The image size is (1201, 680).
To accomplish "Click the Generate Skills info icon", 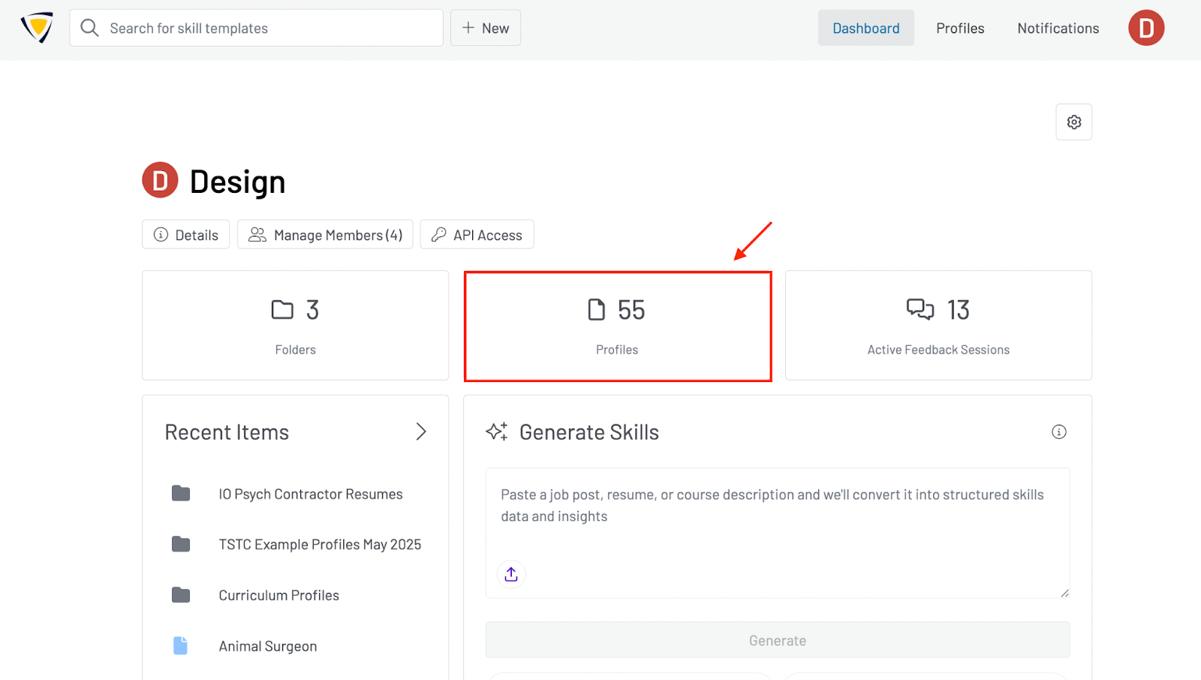I will pyautogui.click(x=1058, y=432).
